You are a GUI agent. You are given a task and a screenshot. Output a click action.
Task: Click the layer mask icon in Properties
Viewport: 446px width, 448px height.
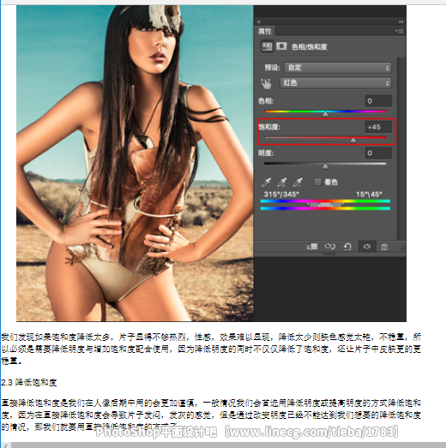tap(281, 46)
